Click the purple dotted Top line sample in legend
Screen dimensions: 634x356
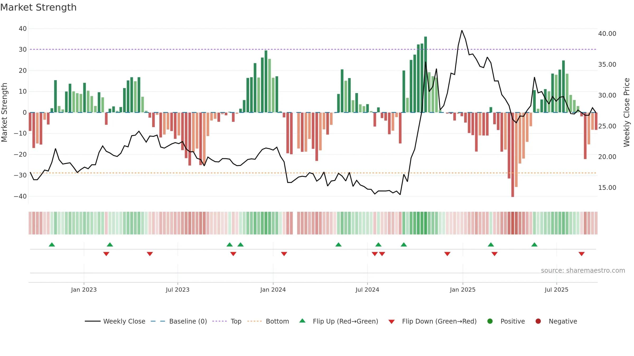point(220,321)
